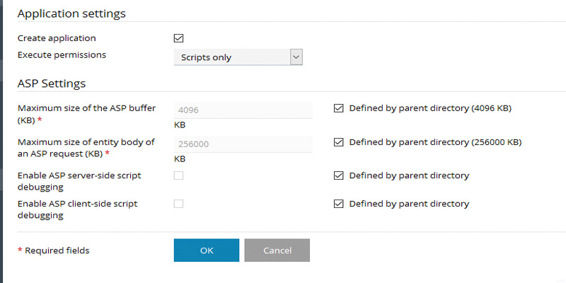Uncheck parent directory box for server-side debugging

[338, 175]
